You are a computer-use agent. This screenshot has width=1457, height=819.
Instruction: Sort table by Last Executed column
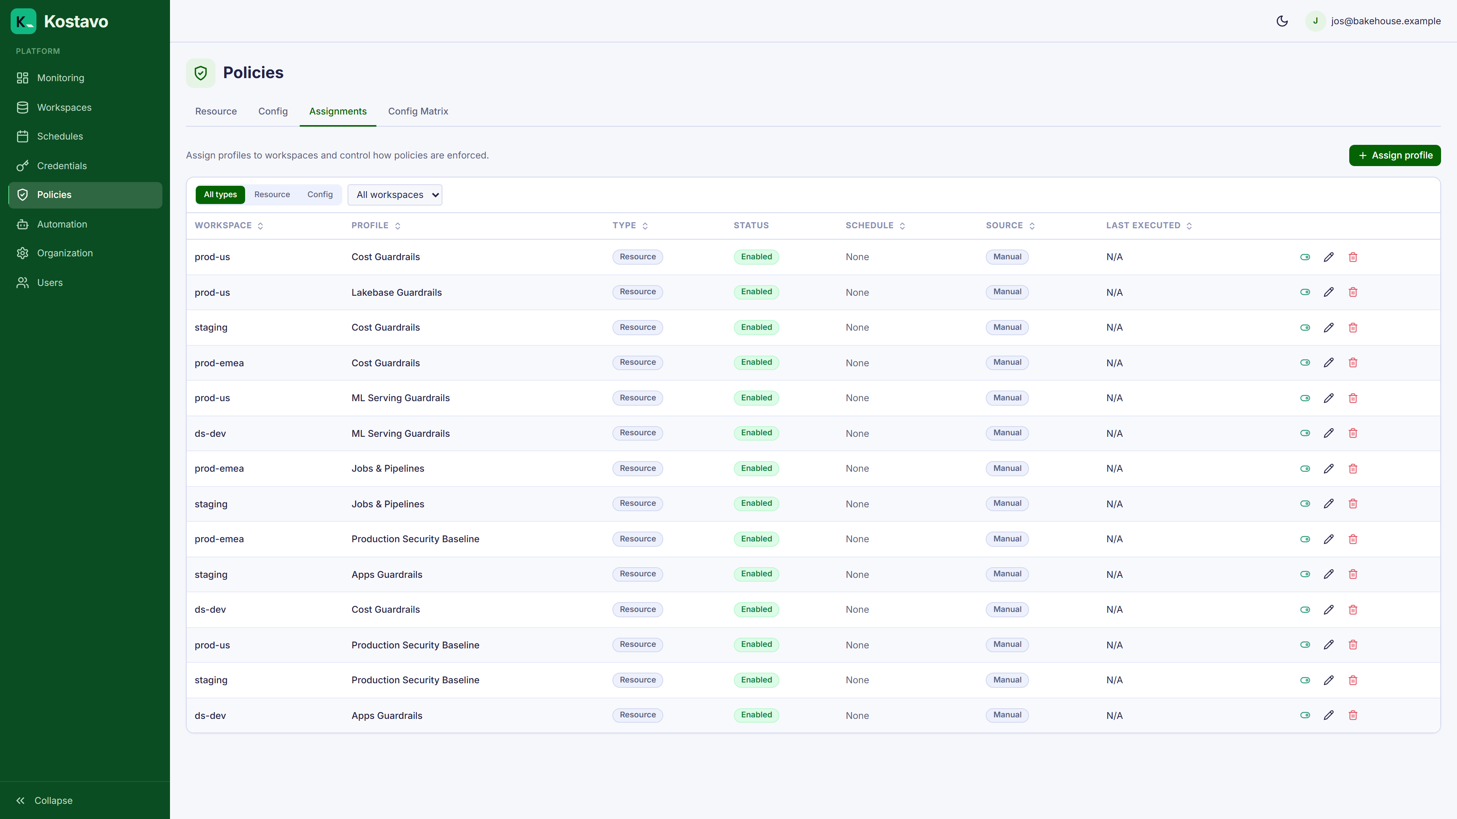(1149, 226)
